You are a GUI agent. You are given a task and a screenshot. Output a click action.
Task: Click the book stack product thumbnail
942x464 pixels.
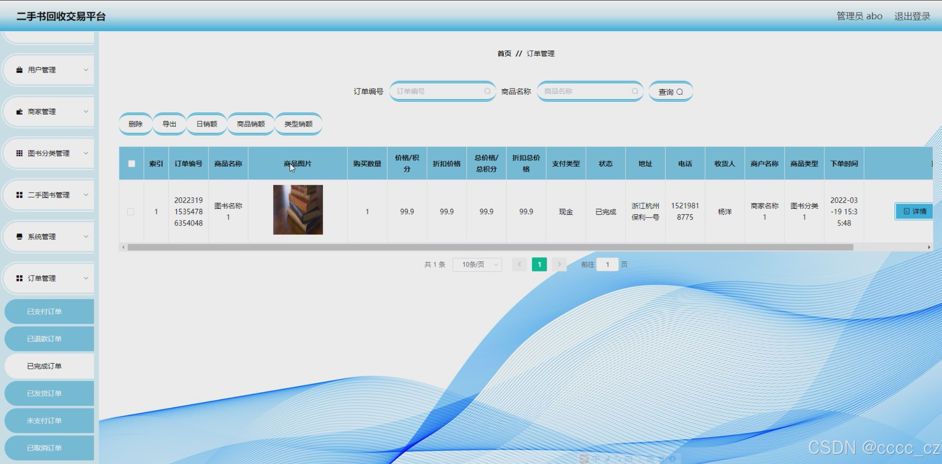[298, 210]
